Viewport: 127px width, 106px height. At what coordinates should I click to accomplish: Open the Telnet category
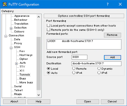[18, 90]
